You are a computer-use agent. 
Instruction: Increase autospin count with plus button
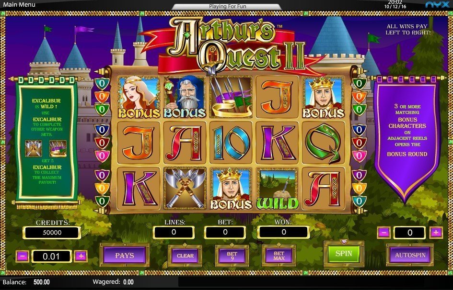tap(436, 233)
